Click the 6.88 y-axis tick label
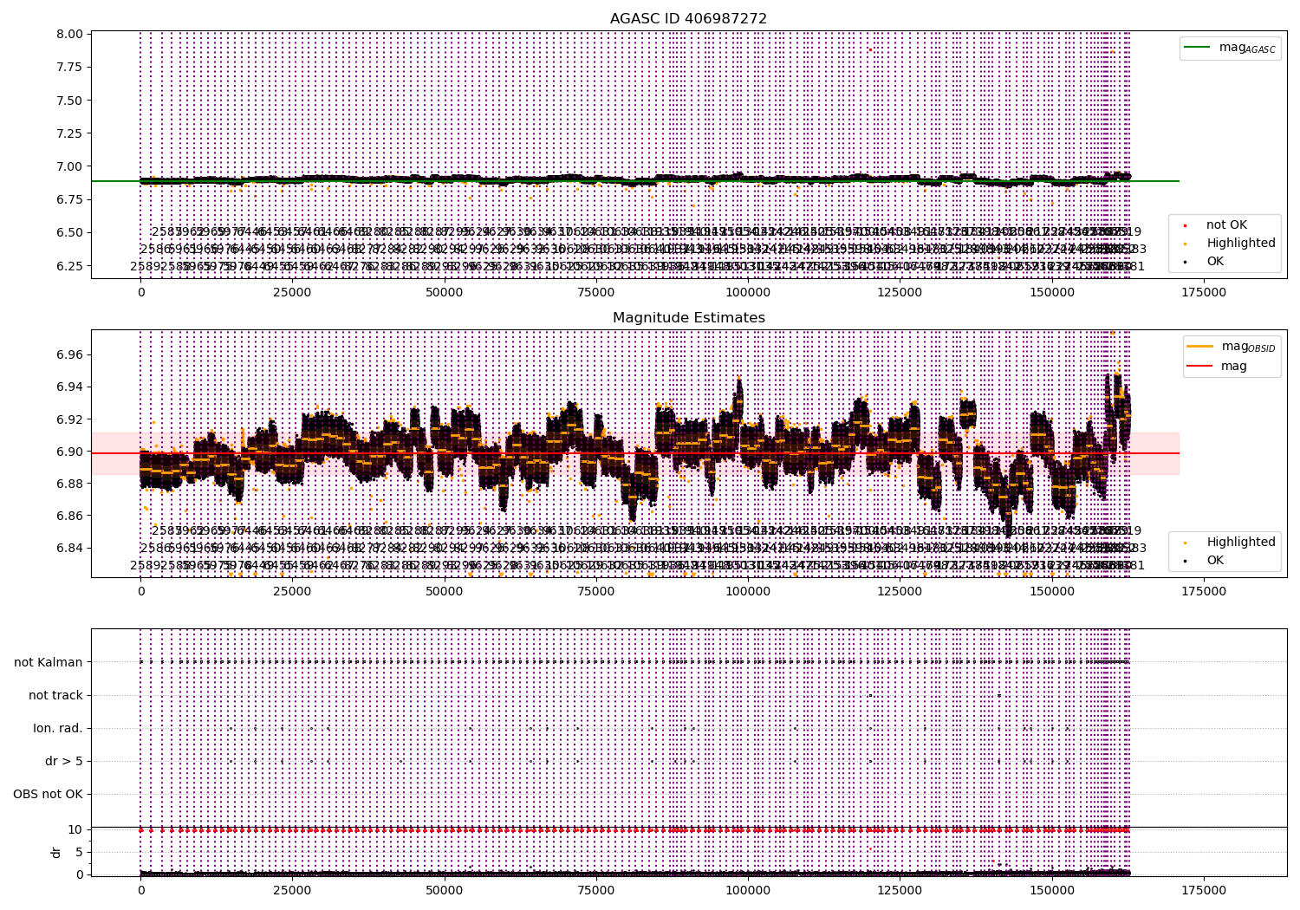 [x=70, y=484]
